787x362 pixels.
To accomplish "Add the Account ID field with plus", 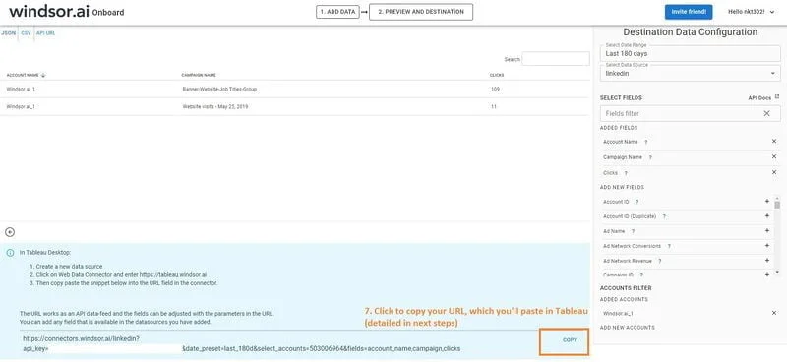I will tap(767, 202).
